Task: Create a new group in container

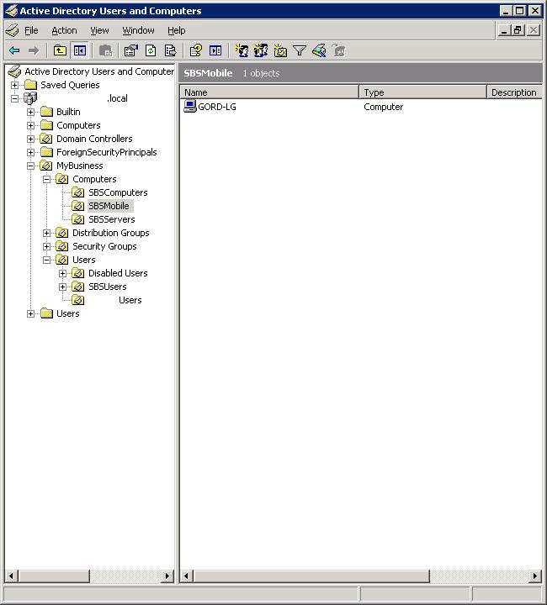Action: 261,50
